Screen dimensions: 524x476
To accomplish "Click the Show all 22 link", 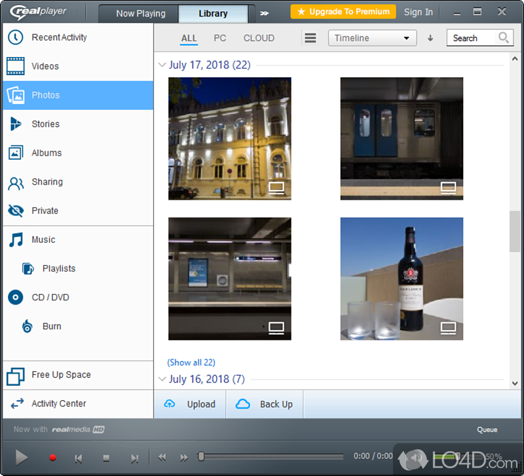I will click(x=191, y=362).
